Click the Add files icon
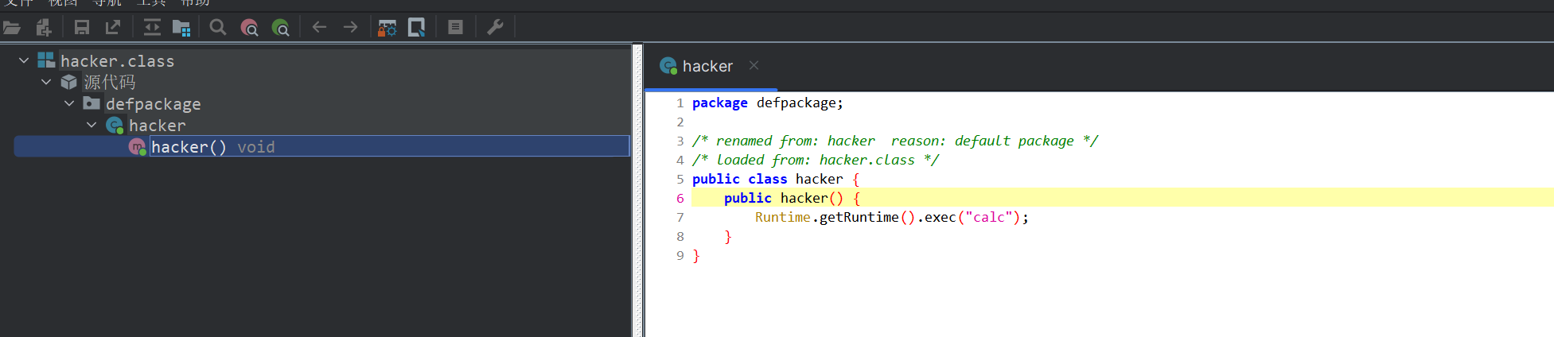The width and height of the screenshot is (1554, 337). 44,28
